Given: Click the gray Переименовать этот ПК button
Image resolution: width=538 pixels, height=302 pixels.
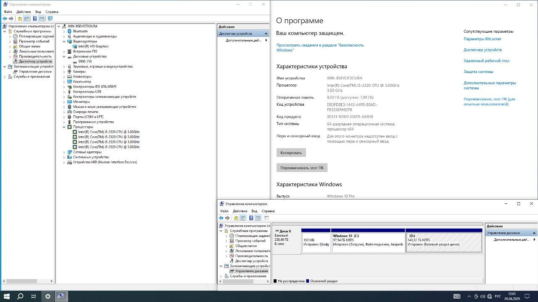Looking at the screenshot, I should click(302, 168).
